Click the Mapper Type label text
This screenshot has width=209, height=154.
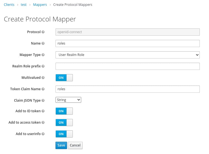30,55
